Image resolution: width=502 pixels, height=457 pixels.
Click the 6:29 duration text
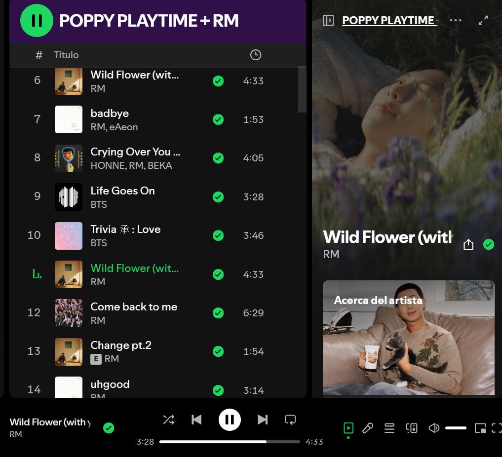click(253, 313)
